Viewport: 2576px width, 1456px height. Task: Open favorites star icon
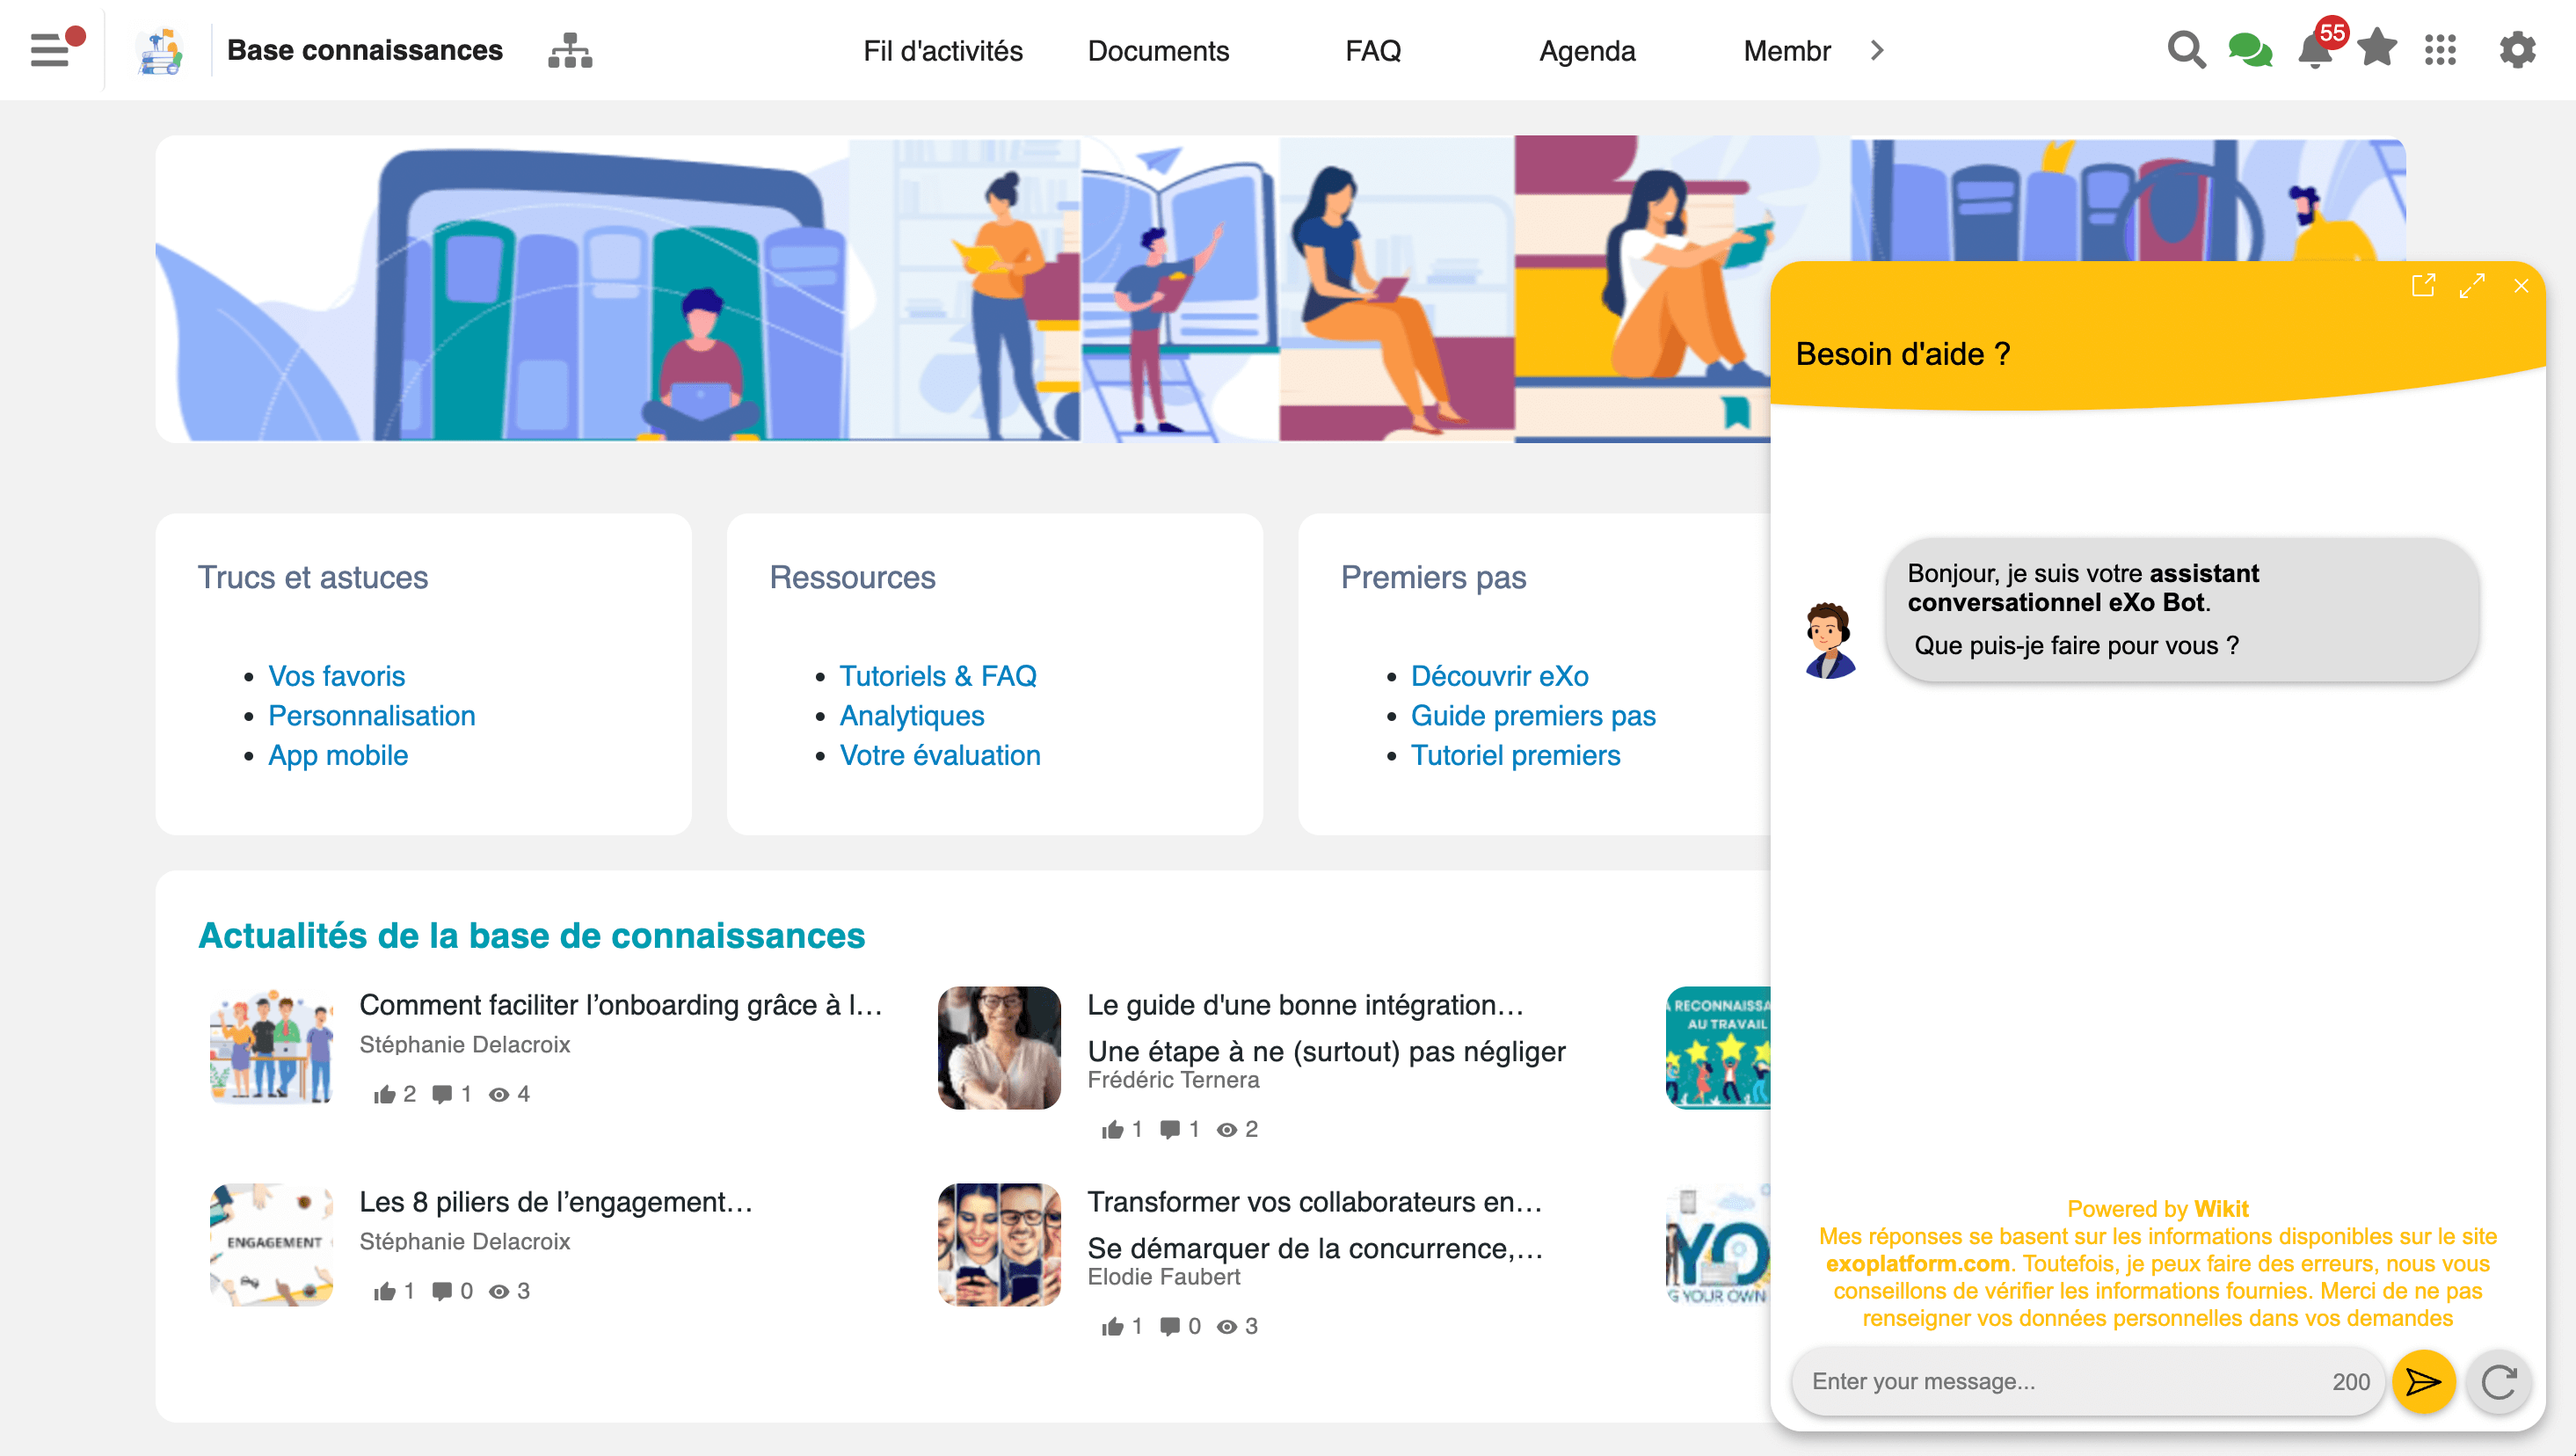2377,48
